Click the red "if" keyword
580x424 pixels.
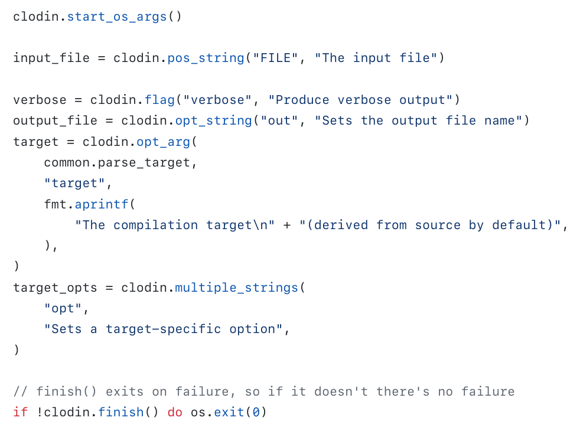click(x=20, y=412)
